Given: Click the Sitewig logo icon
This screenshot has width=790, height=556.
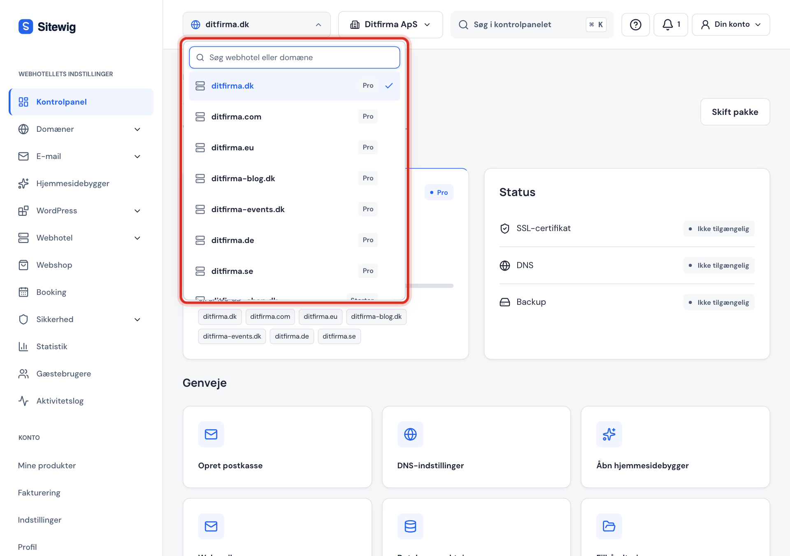Looking at the screenshot, I should [26, 26].
